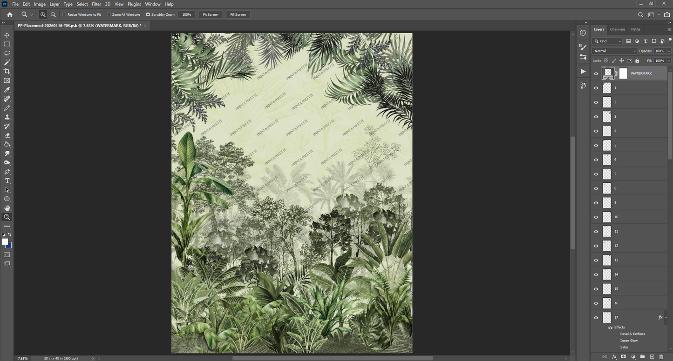Open the Image menu
This screenshot has width=673, height=361.
(x=40, y=4)
